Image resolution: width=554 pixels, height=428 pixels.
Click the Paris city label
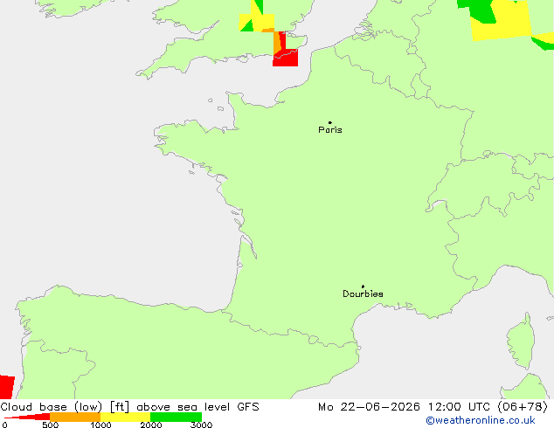[x=330, y=130]
